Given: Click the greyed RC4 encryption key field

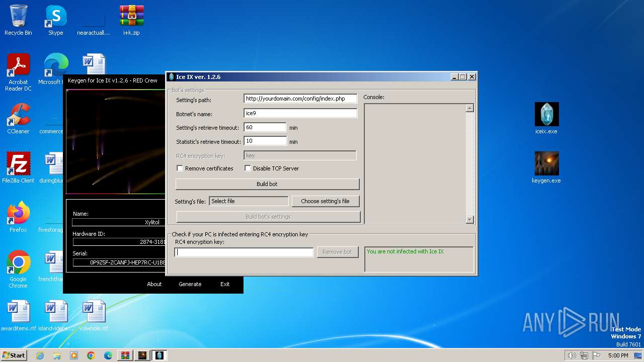Looking at the screenshot, I should pos(300,156).
